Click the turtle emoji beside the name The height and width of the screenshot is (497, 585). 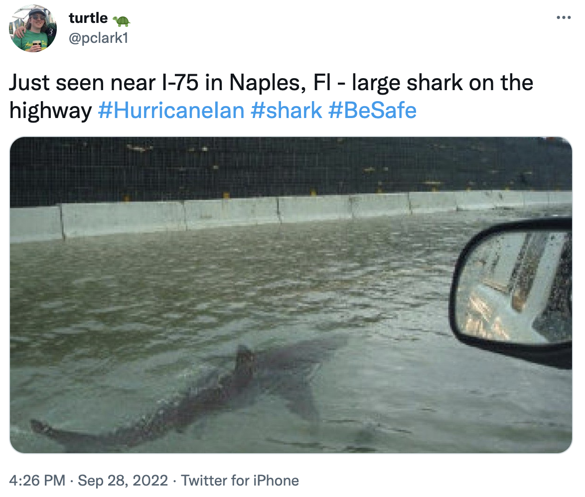tap(121, 19)
